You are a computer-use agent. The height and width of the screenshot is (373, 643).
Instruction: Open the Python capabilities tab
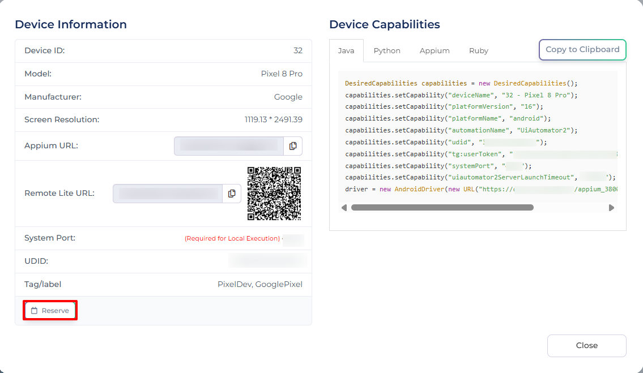[387, 51]
